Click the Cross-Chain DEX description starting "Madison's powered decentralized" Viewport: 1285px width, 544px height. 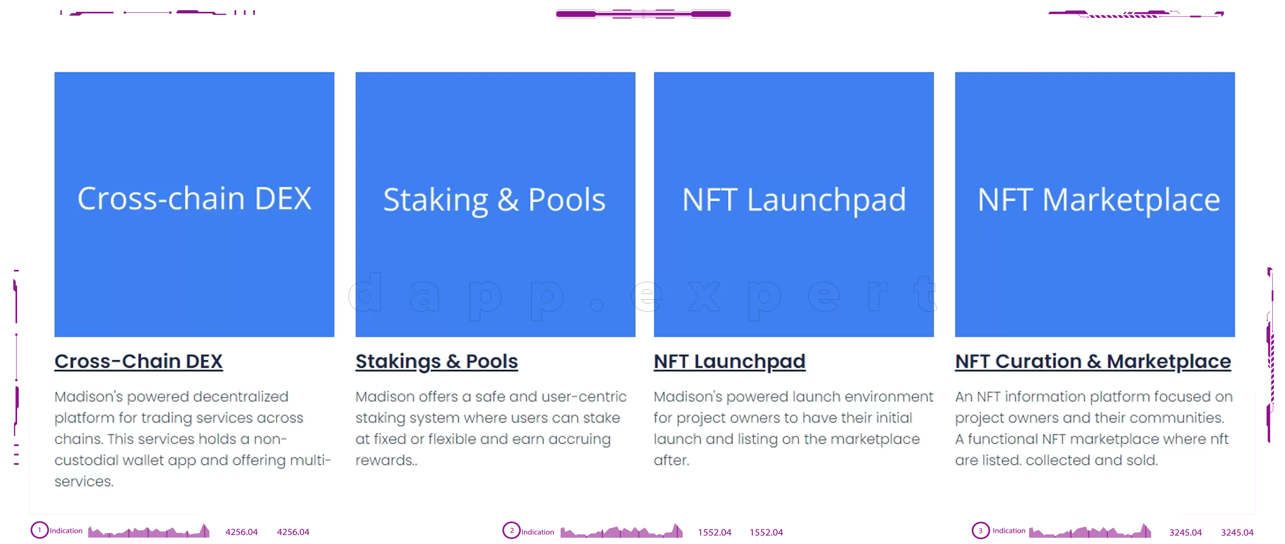tap(193, 439)
